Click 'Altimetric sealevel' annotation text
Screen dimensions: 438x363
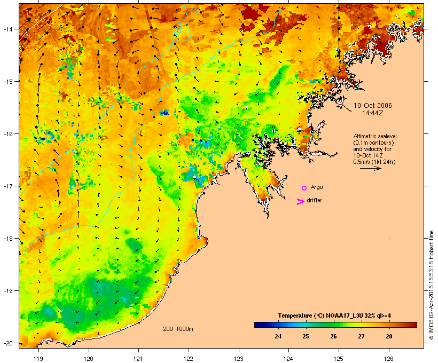coord(375,136)
